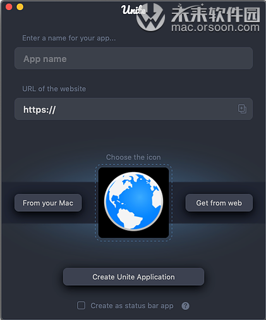266x320 pixels.
Task: Click the dashed border of icon drop zone
Action: (x=133, y=165)
